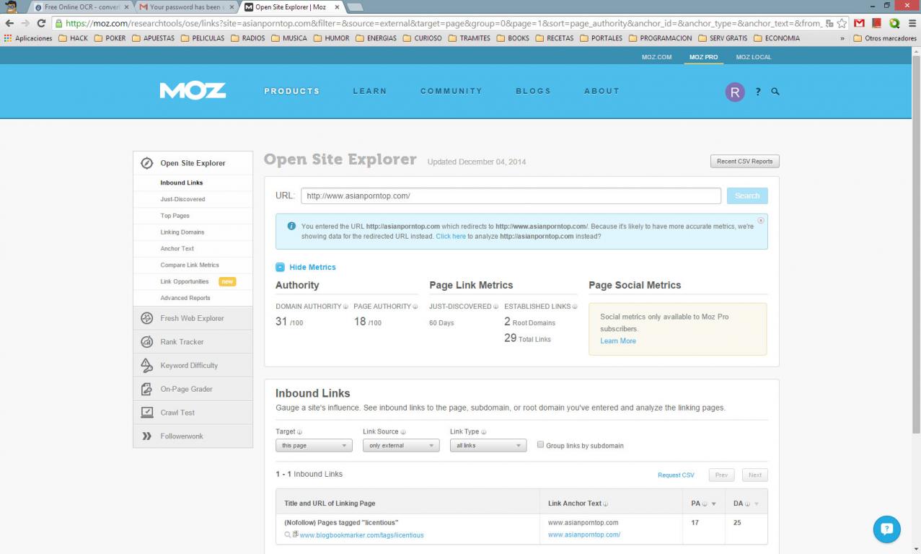Click the header search magnifier icon
Screen dimensions: 921x554
[x=775, y=92]
